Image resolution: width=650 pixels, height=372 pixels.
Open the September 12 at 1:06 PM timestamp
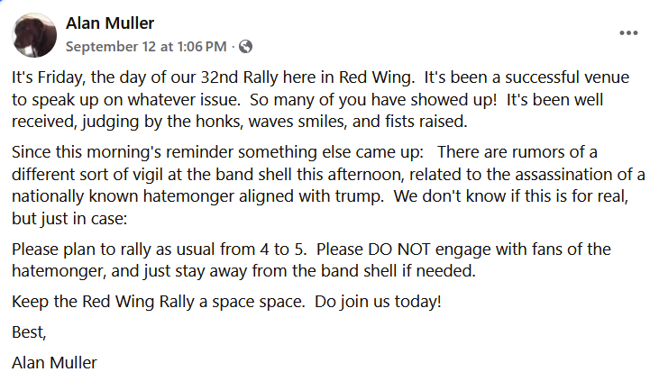146,46
